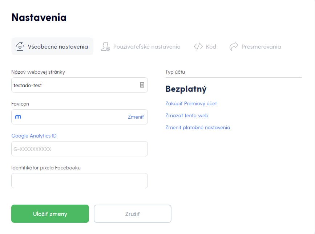315x234 pixels.
Task: Click the Identifikátor pixela Facebooku input field
Action: (80, 181)
